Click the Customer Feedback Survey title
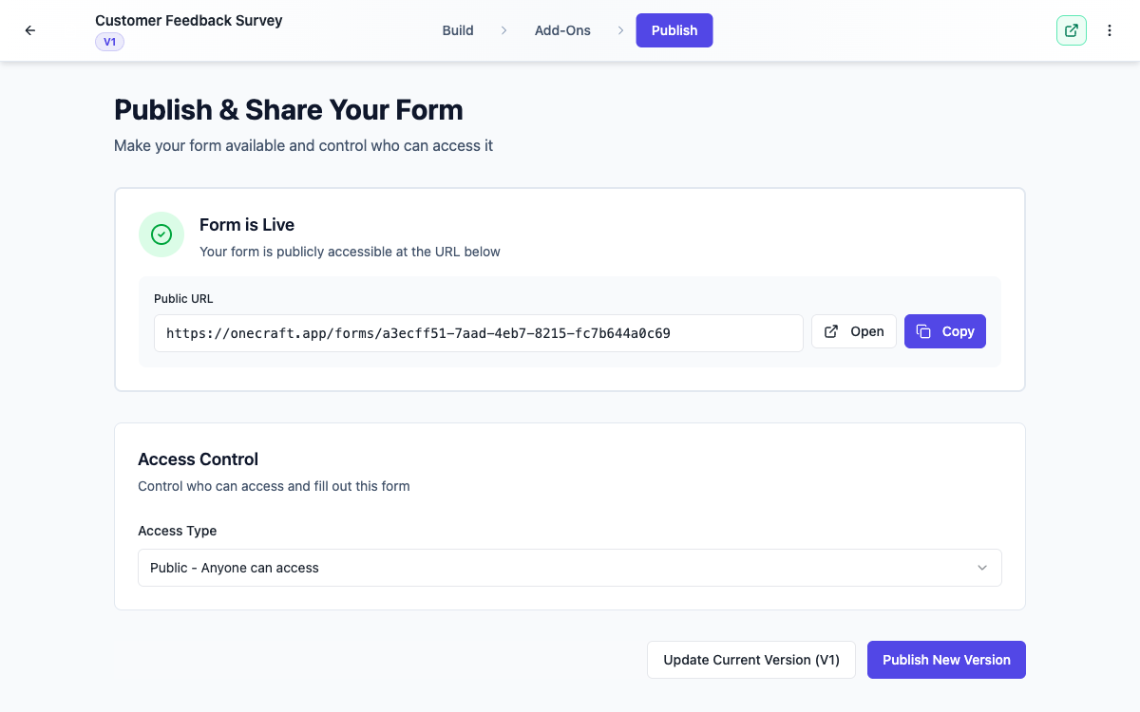1140x712 pixels. [x=189, y=20]
